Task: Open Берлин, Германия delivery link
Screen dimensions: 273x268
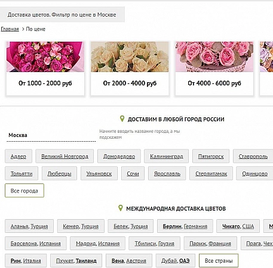Action: [185, 226]
